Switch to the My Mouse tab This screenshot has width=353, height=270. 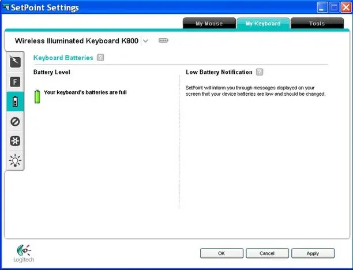pos(209,24)
